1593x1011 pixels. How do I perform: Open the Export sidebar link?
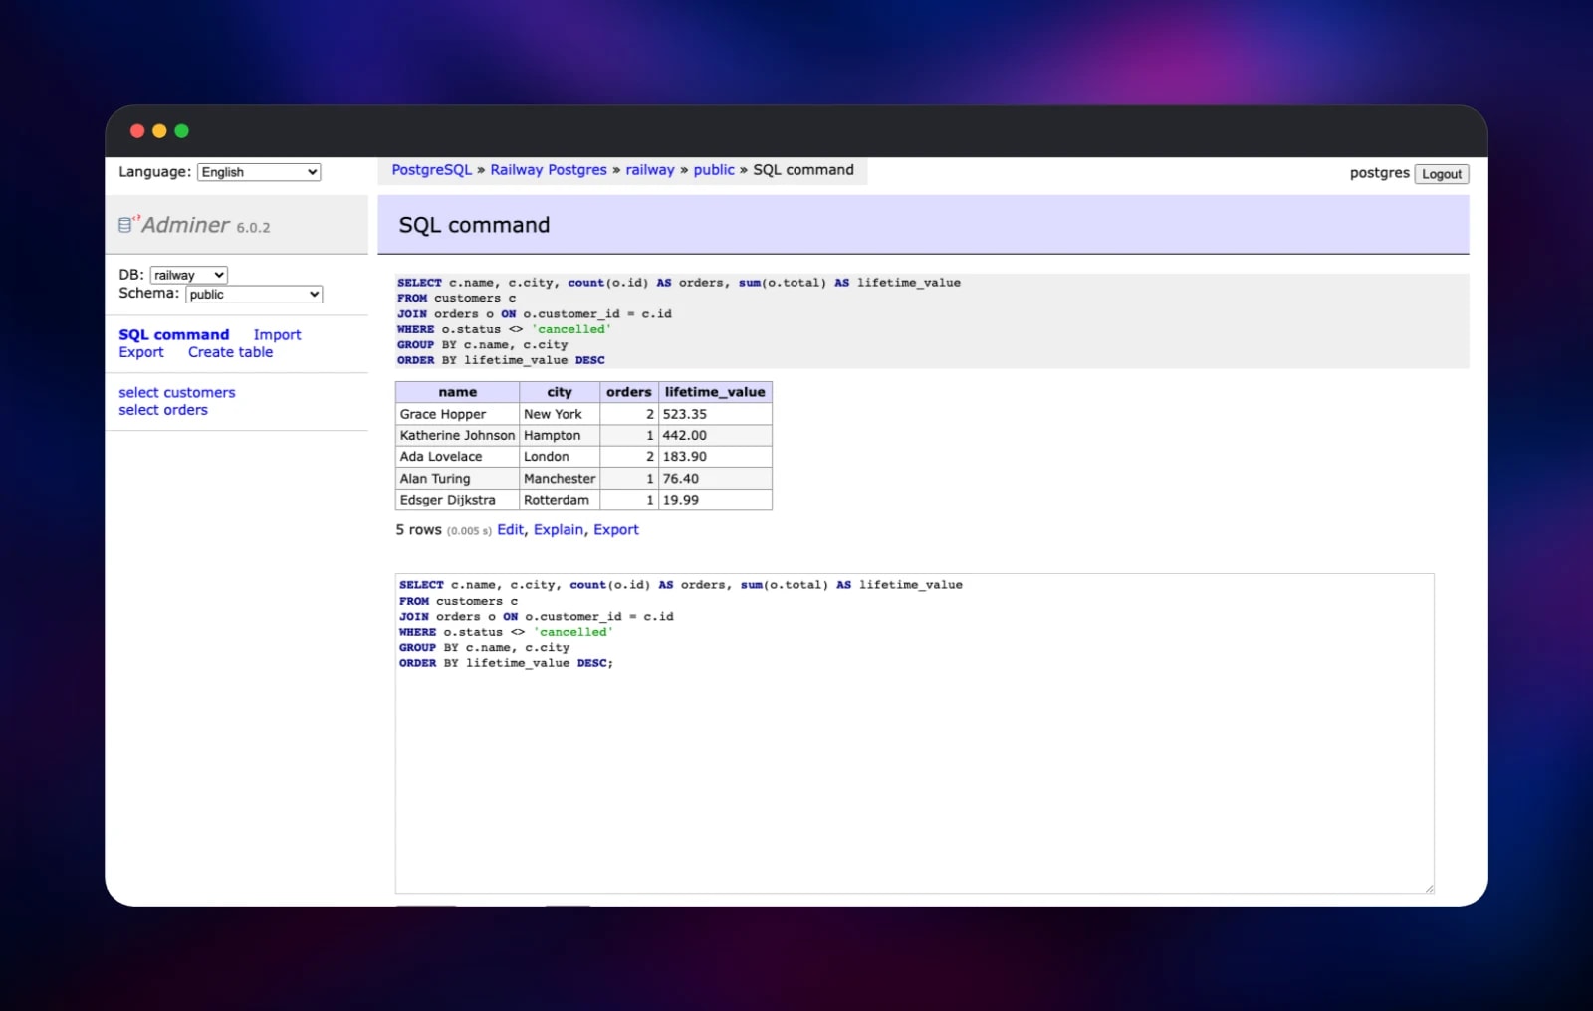tap(140, 352)
